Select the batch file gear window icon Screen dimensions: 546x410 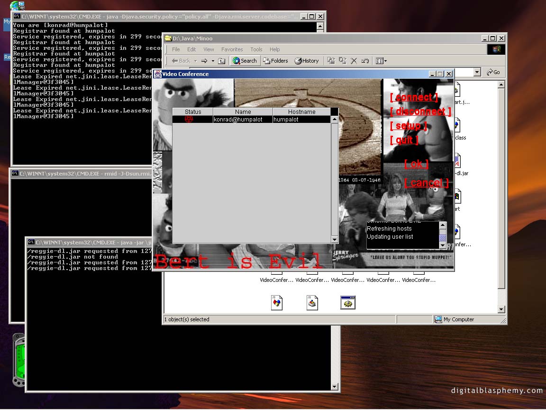click(347, 303)
